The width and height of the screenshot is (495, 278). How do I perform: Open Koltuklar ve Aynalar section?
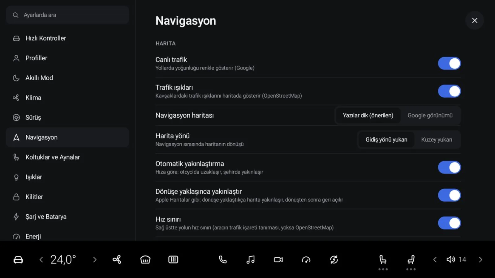(x=67, y=157)
